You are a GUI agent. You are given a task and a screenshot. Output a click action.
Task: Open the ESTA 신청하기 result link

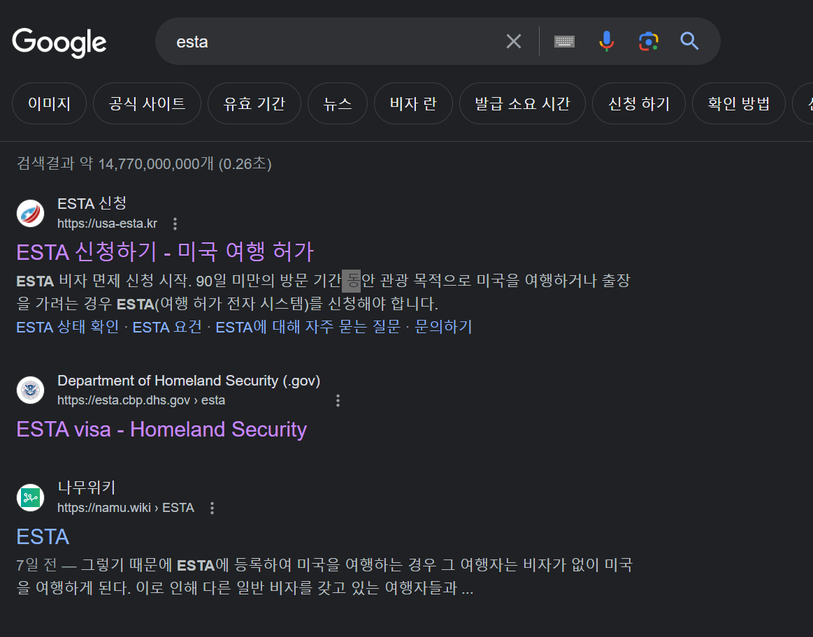click(x=165, y=251)
